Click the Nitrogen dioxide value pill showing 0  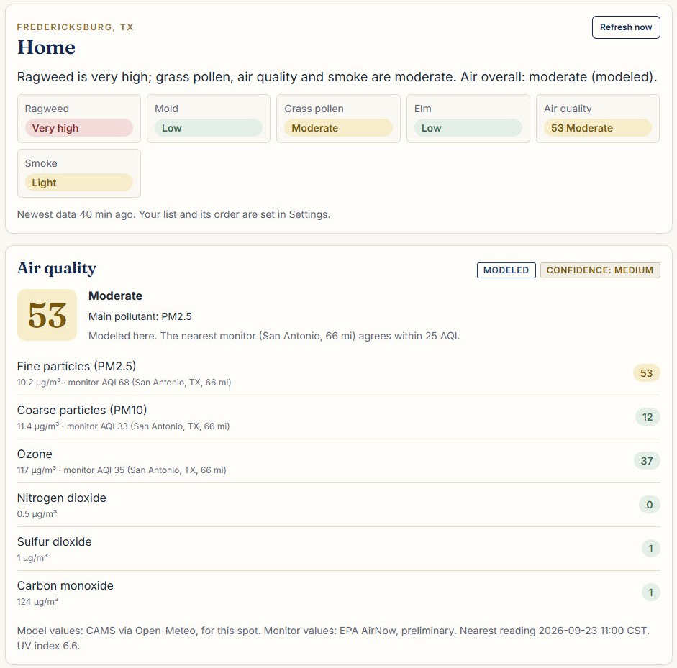650,505
